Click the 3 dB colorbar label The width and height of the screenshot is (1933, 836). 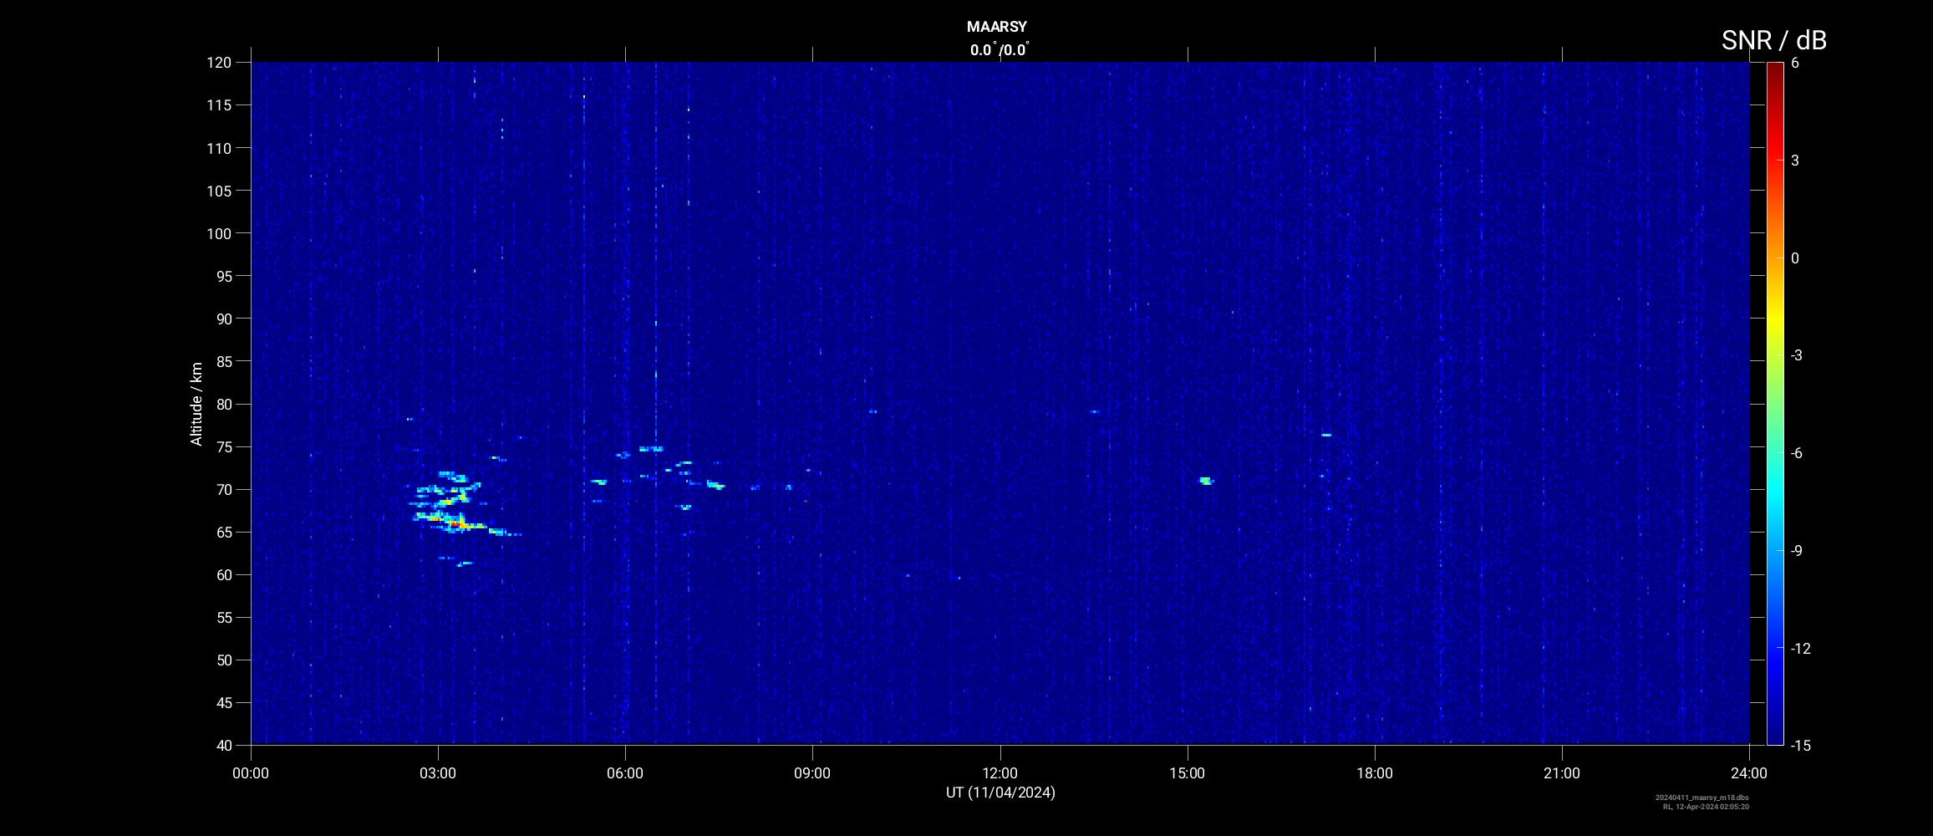coord(1795,161)
